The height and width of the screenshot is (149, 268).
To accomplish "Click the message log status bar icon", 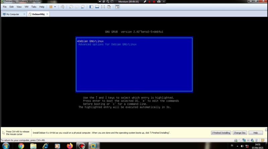I will 263,140.
